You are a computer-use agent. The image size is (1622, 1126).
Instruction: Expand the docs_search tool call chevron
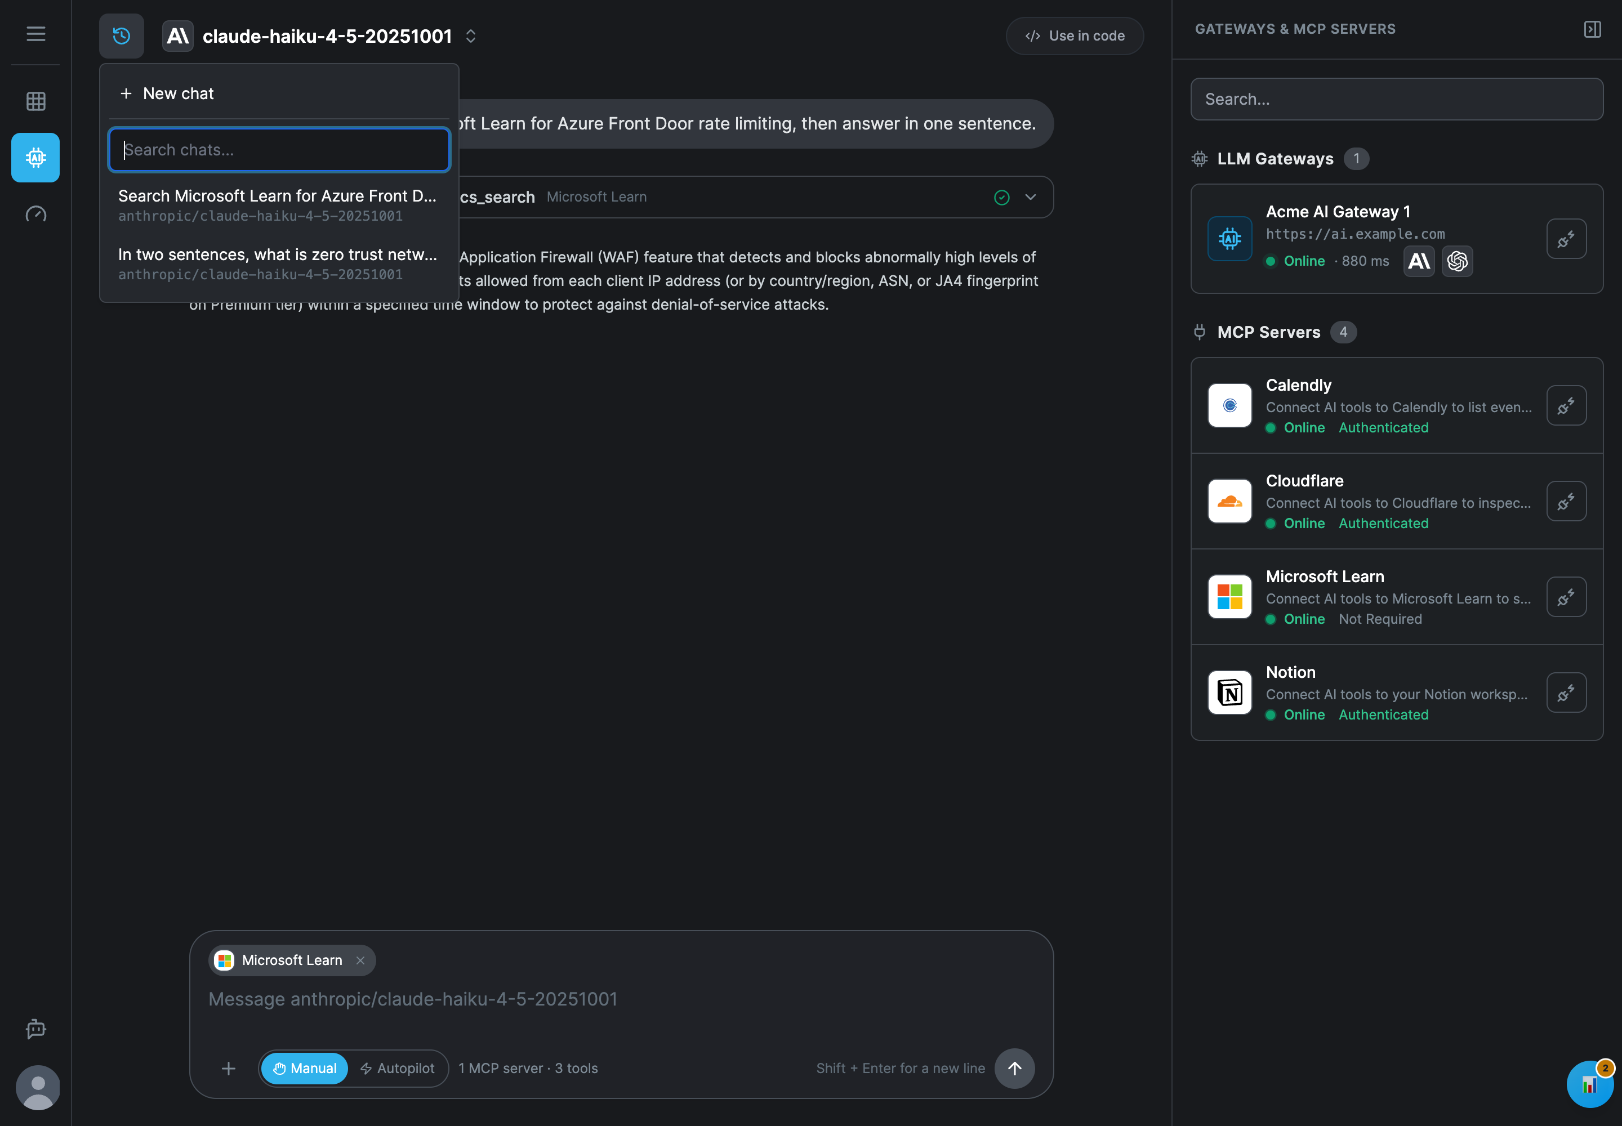[x=1031, y=197]
